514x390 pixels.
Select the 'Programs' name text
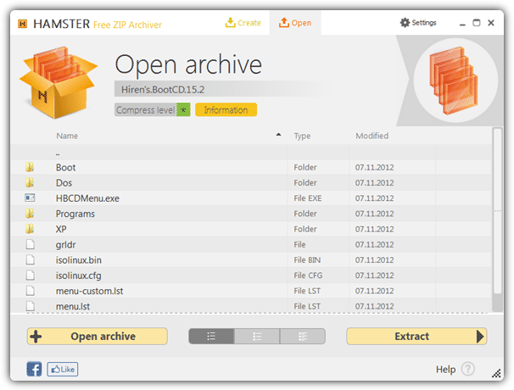(75, 214)
